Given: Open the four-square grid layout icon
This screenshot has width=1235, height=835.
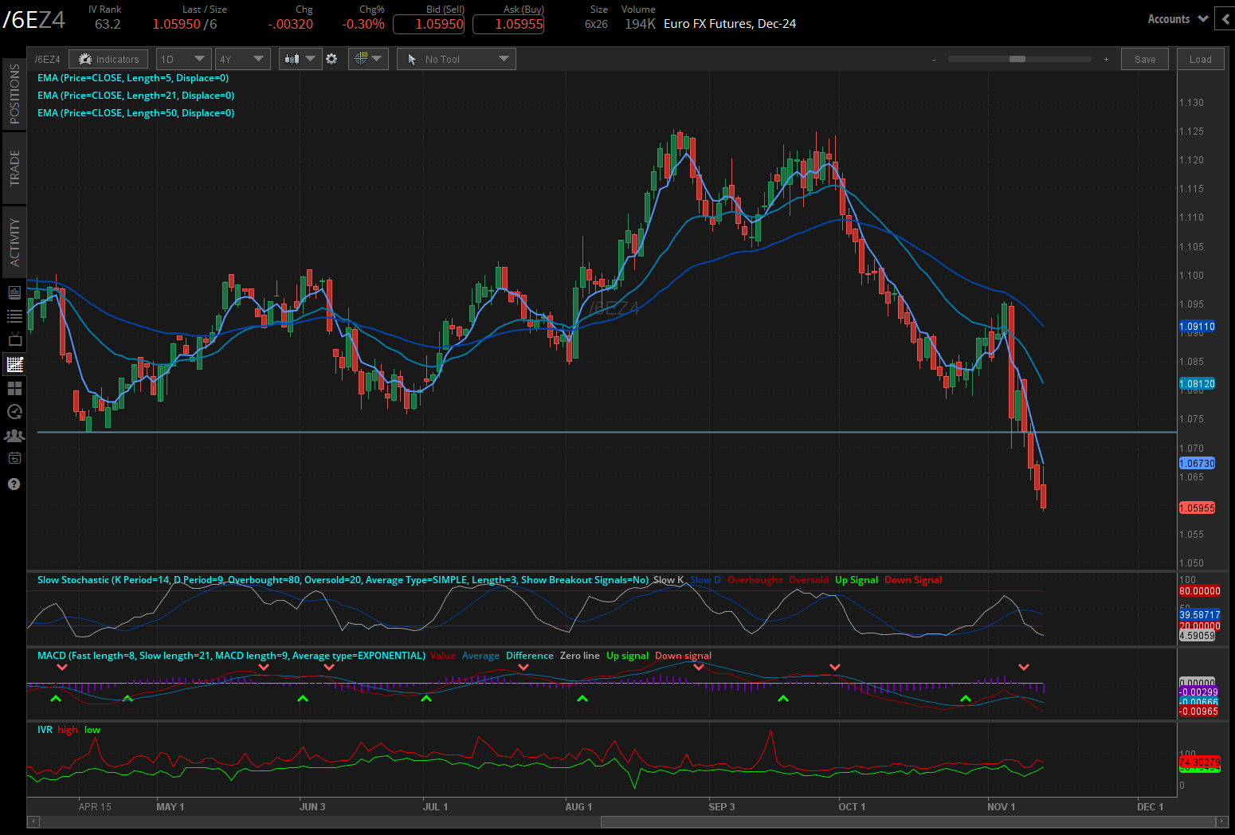Looking at the screenshot, I should 14,388.
